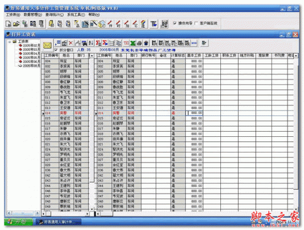
Task: Toggle the 客户端在线 checkbox
Action: [x=196, y=23]
